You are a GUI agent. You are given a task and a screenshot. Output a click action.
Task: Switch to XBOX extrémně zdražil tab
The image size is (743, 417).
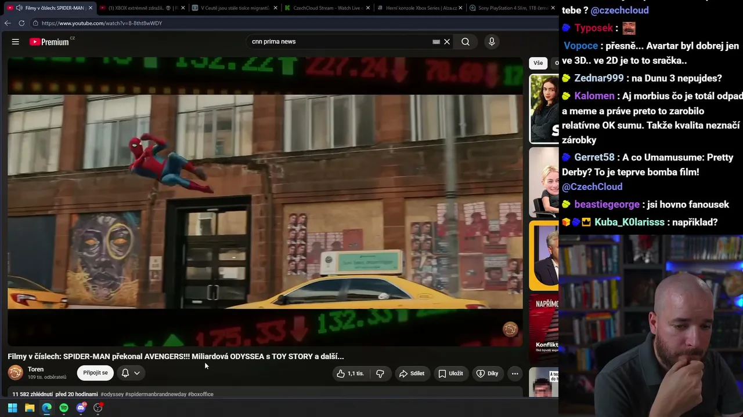(x=141, y=8)
